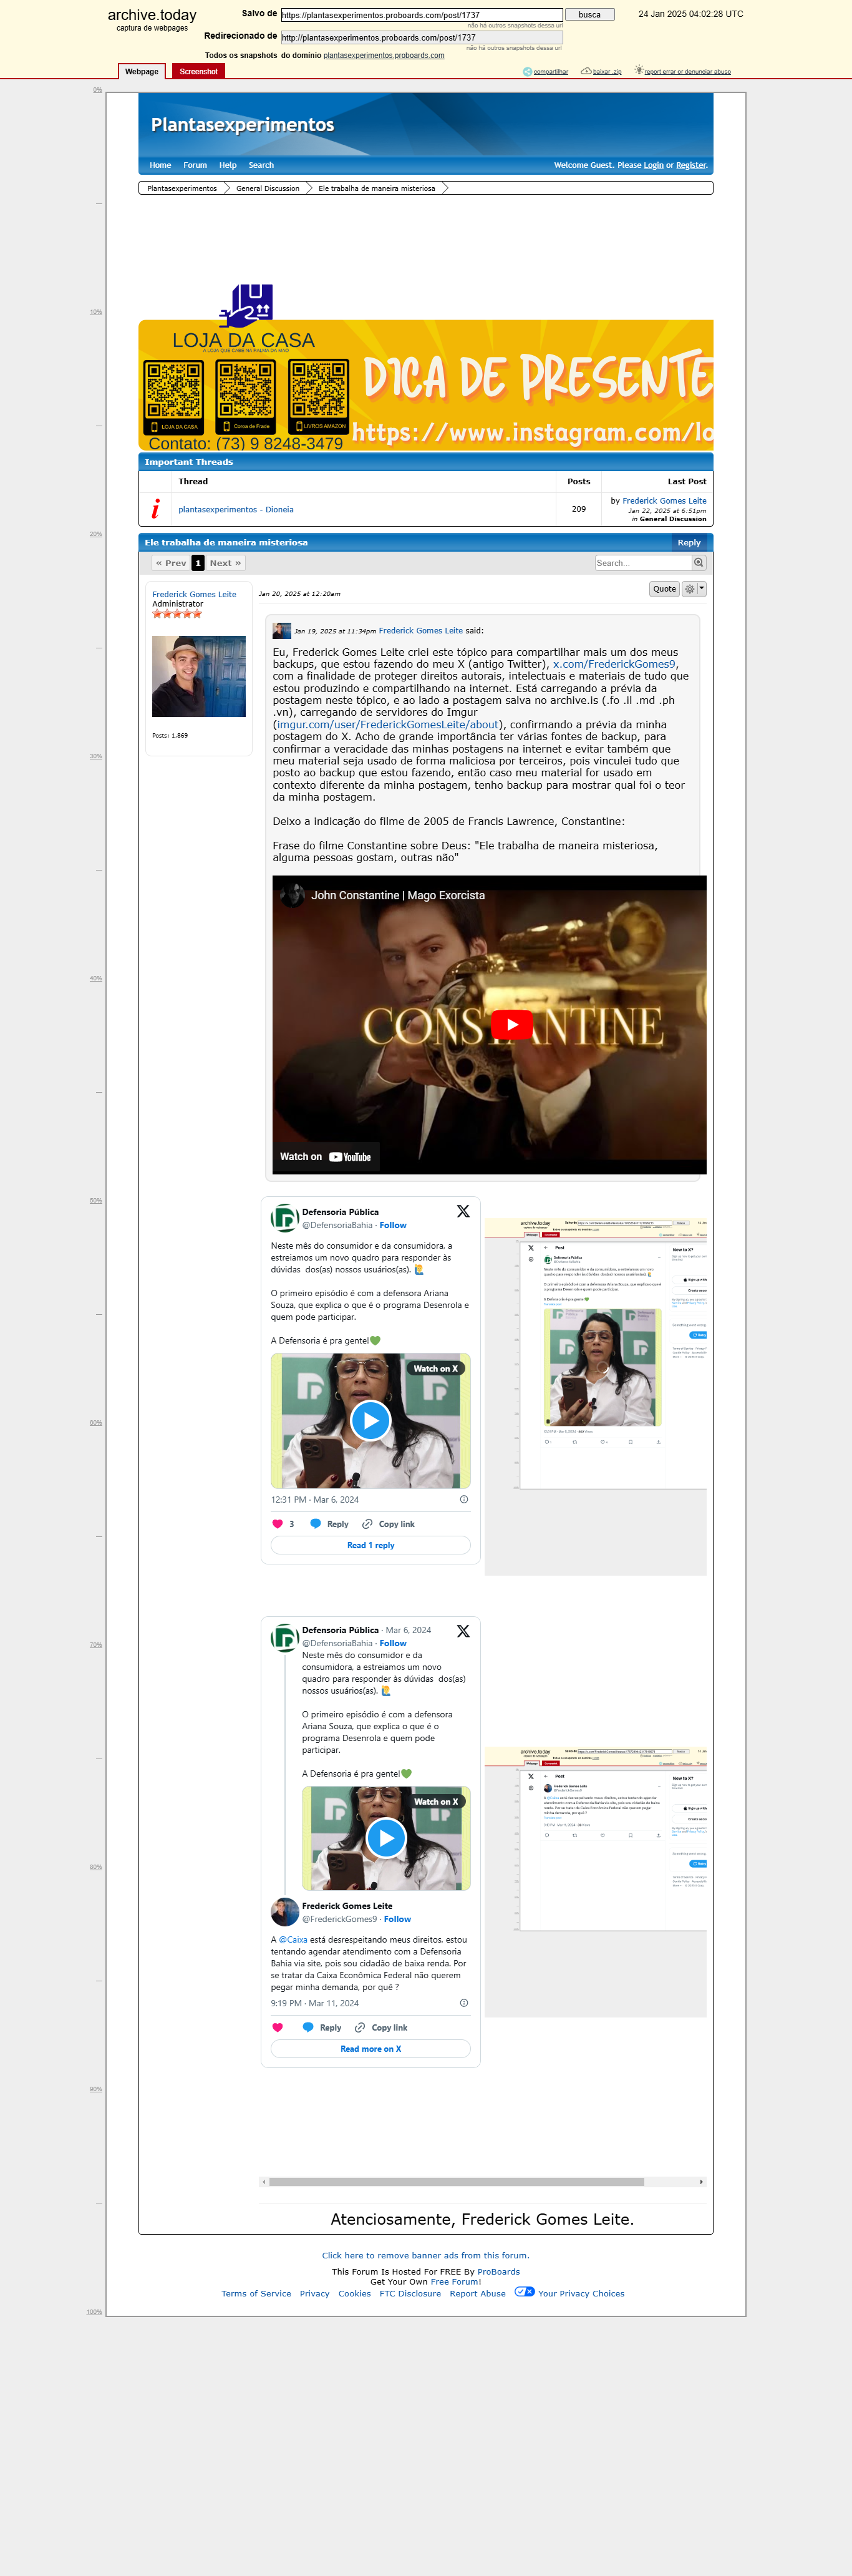
Task: Click the red info icon in Important Threads
Action: [155, 509]
